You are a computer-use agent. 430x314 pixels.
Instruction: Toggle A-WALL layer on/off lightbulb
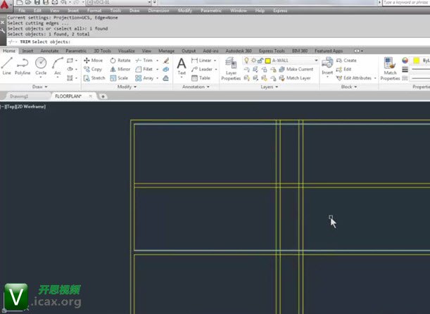click(246, 61)
